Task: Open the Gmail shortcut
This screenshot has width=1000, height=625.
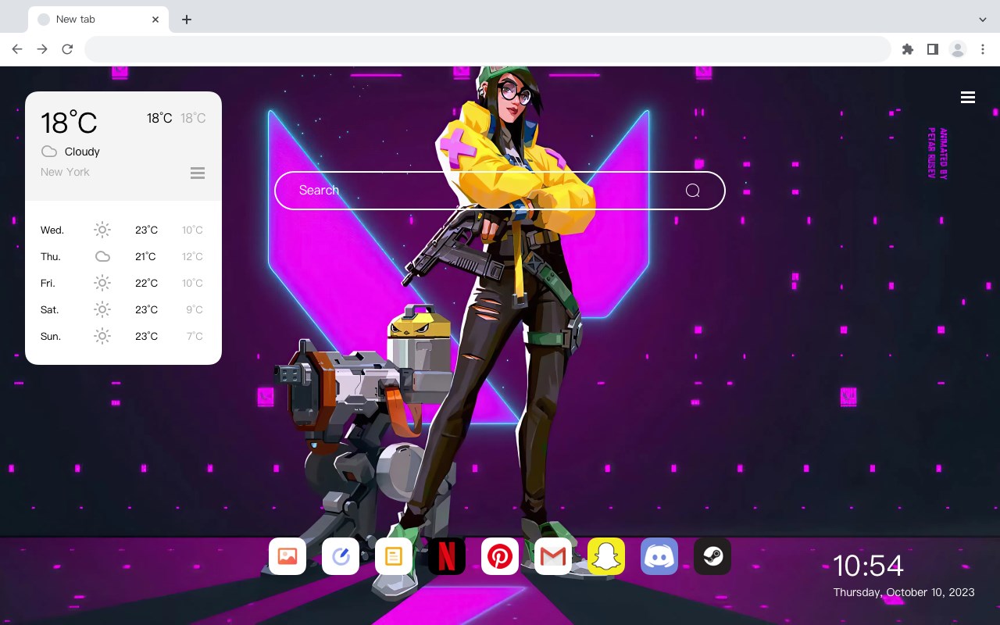Action: coord(553,556)
